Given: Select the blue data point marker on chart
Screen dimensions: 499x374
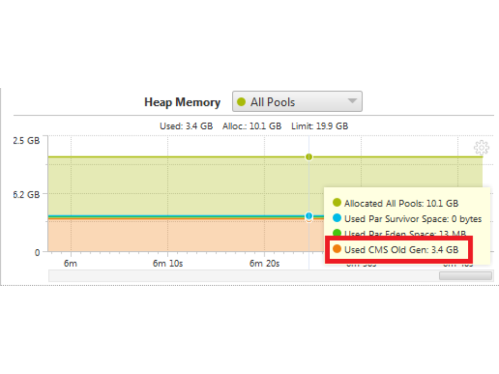Looking at the screenshot, I should pos(309,216).
